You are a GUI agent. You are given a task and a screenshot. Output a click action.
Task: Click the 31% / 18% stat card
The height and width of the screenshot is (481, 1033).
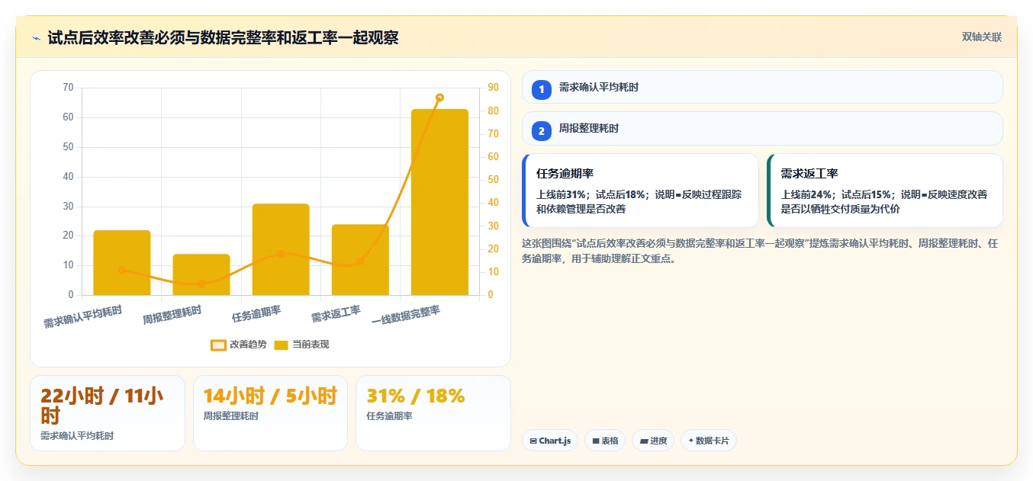point(433,413)
